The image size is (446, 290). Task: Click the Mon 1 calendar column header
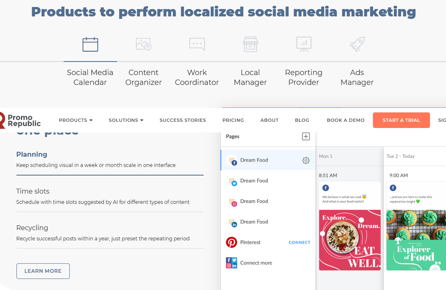(325, 156)
